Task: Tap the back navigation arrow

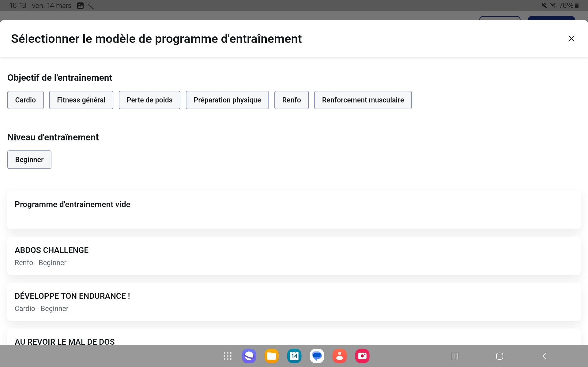Action: [544, 356]
